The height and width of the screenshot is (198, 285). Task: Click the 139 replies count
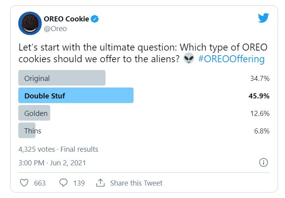click(x=79, y=183)
